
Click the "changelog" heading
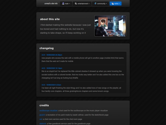(47, 48)
